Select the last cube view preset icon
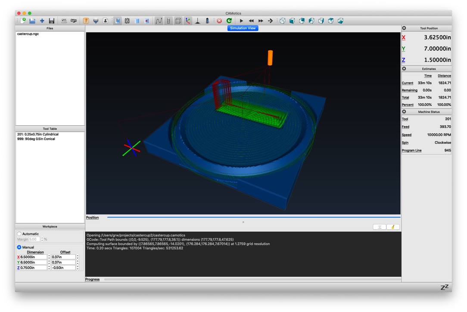The height and width of the screenshot is (312, 467). [x=340, y=21]
